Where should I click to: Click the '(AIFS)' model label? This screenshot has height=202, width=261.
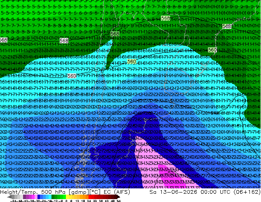122,192
